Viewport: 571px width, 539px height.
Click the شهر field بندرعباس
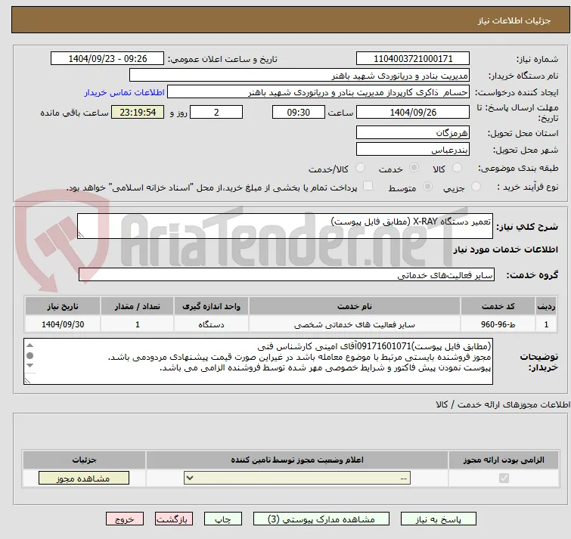point(413,150)
